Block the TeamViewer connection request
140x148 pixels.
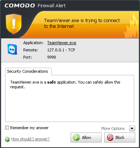pos(120,138)
